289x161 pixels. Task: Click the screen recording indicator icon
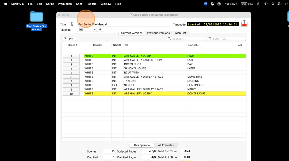pyautogui.click(x=219, y=4)
